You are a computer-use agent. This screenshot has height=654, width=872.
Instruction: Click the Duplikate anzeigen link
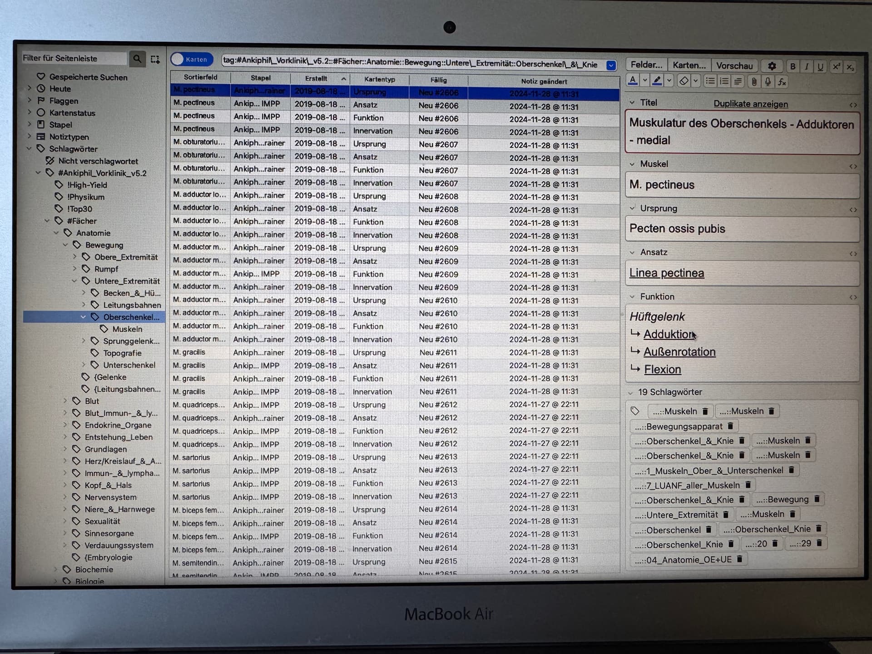click(x=750, y=104)
